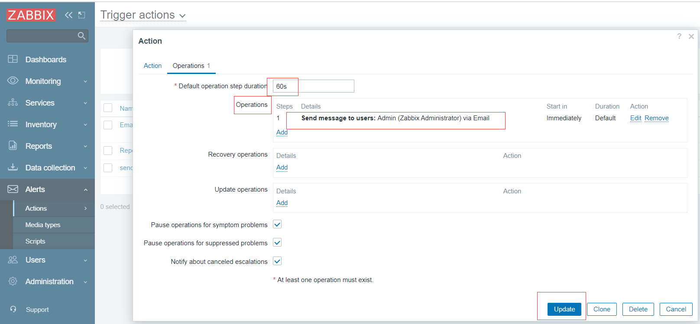Expand the Users menu chevron
Screen dimensions: 700x324
pos(85,260)
